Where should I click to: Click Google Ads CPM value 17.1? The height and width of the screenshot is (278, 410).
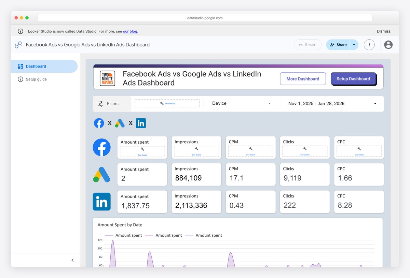(x=236, y=178)
